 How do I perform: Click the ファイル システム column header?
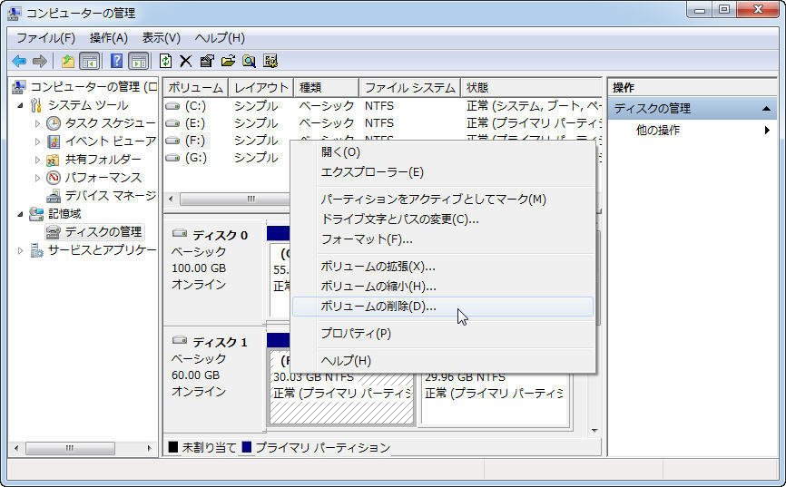point(409,88)
